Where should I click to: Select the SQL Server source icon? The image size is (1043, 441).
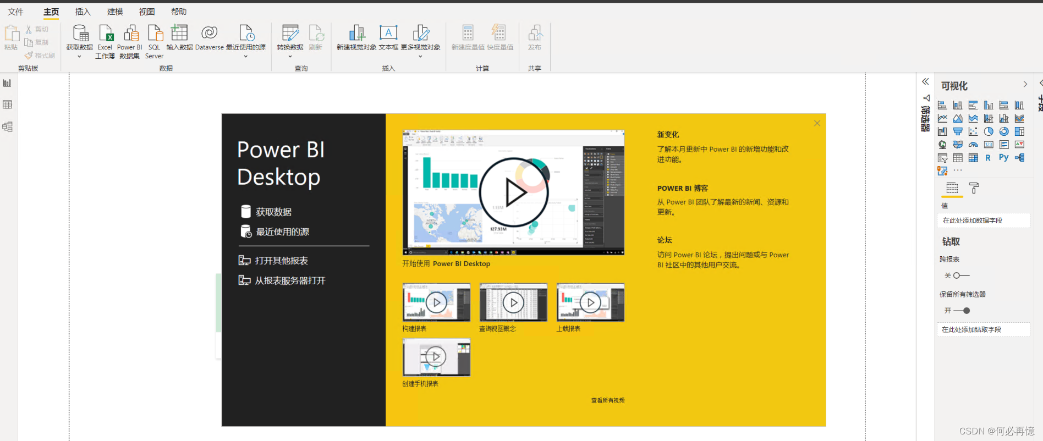click(155, 33)
